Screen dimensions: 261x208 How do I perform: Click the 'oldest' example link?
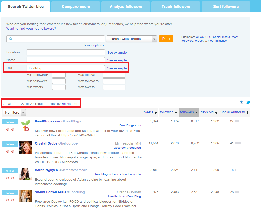point(199,41)
